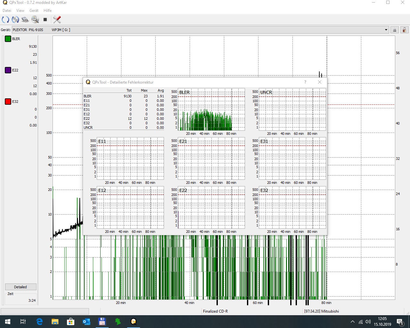The image size is (410, 328).
Task: Click the BLER average 1.91 in sidebar
Action: click(x=33, y=62)
